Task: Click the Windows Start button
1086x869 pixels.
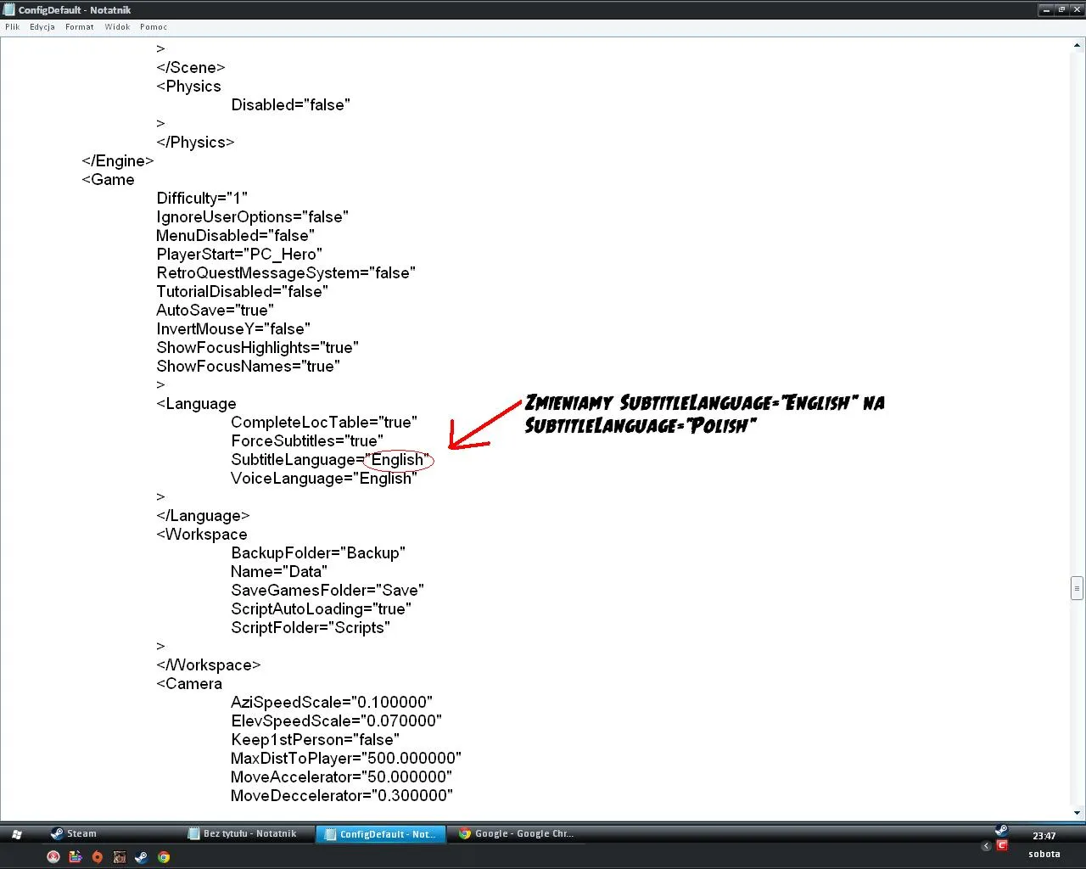Action: click(17, 834)
